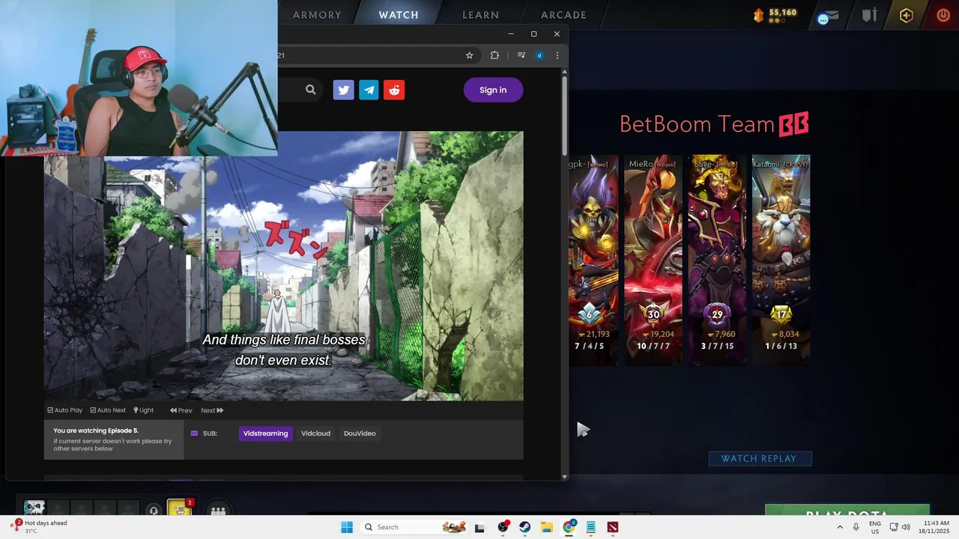The width and height of the screenshot is (959, 539).
Task: Open the Chrome profile avatar
Action: coord(539,55)
